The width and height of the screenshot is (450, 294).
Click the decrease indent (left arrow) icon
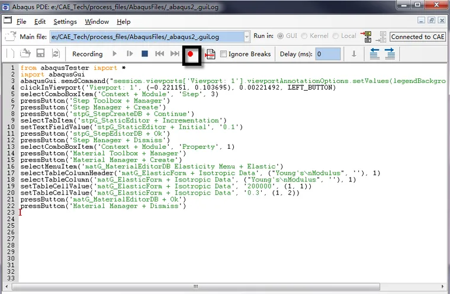(x=374, y=54)
